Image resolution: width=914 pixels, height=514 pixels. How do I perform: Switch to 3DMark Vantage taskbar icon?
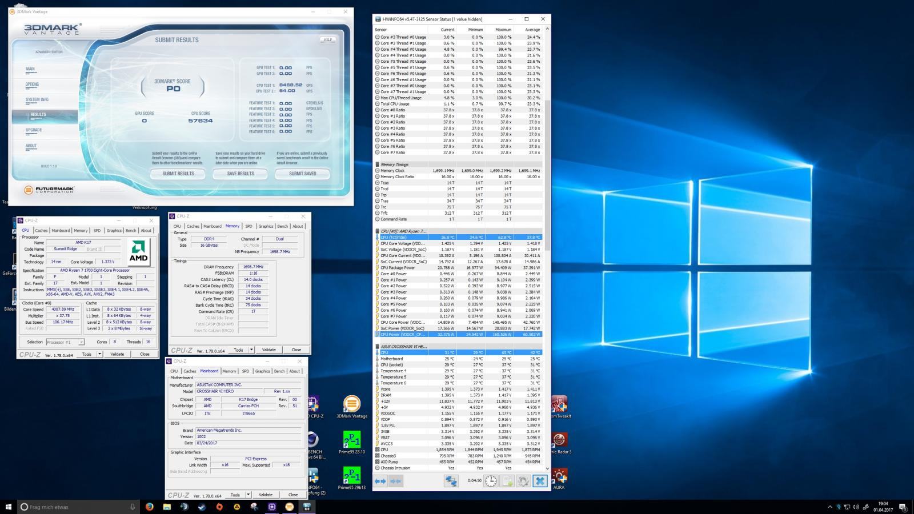click(289, 507)
